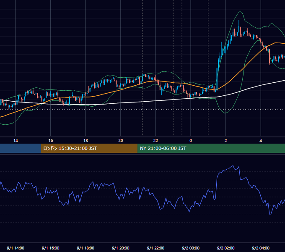285x252 pixels.
Task: Click the 9/1 22:00 date label
Action: click(x=155, y=248)
